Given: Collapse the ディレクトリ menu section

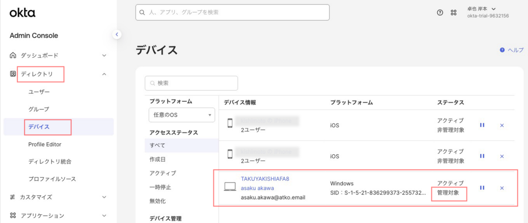Looking at the screenshot, I should tap(104, 74).
